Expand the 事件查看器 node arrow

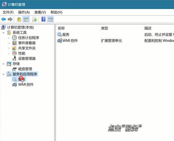tap(9, 43)
